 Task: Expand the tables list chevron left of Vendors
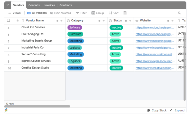pos(8,5)
